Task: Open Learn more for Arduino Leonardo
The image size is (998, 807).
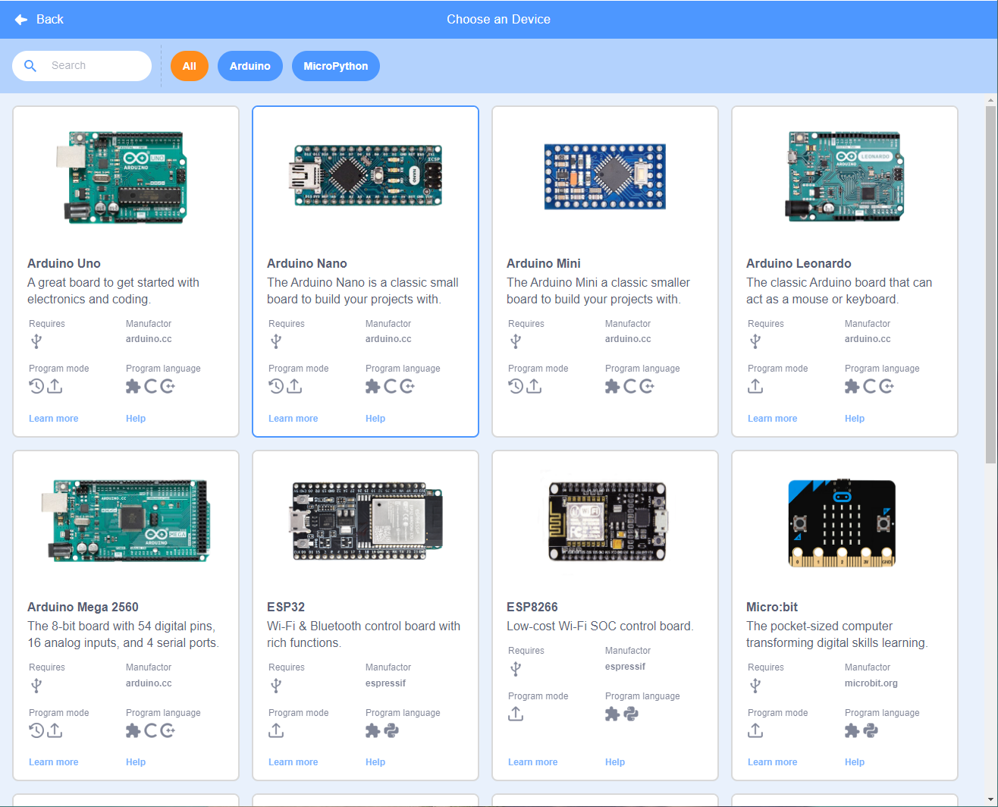Action: click(x=772, y=419)
